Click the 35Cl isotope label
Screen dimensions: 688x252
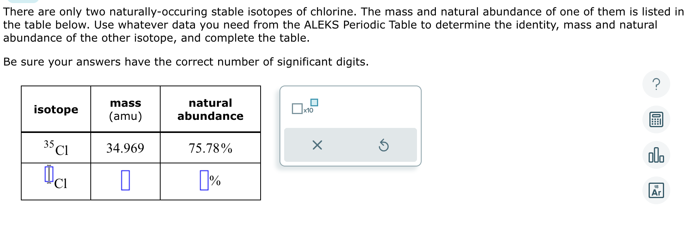[56, 148]
